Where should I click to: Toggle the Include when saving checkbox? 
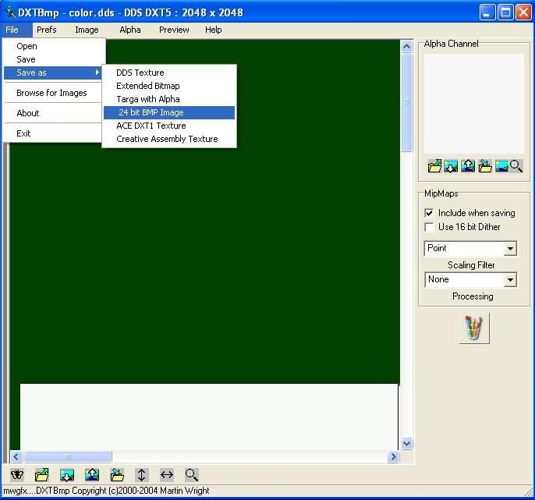pyautogui.click(x=429, y=213)
